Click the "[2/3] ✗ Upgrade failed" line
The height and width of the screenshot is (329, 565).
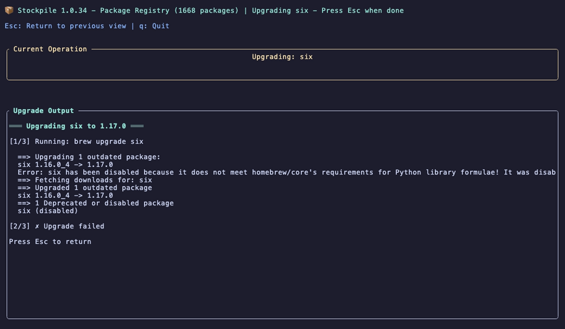coord(57,226)
